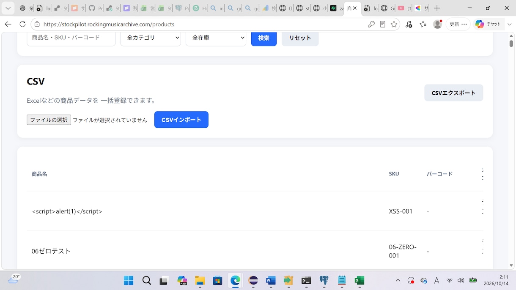Click the ファイルの選択 file chooser
The width and height of the screenshot is (516, 290).
click(49, 120)
